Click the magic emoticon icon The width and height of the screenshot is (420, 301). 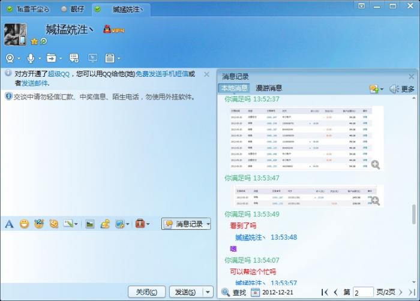click(39, 224)
